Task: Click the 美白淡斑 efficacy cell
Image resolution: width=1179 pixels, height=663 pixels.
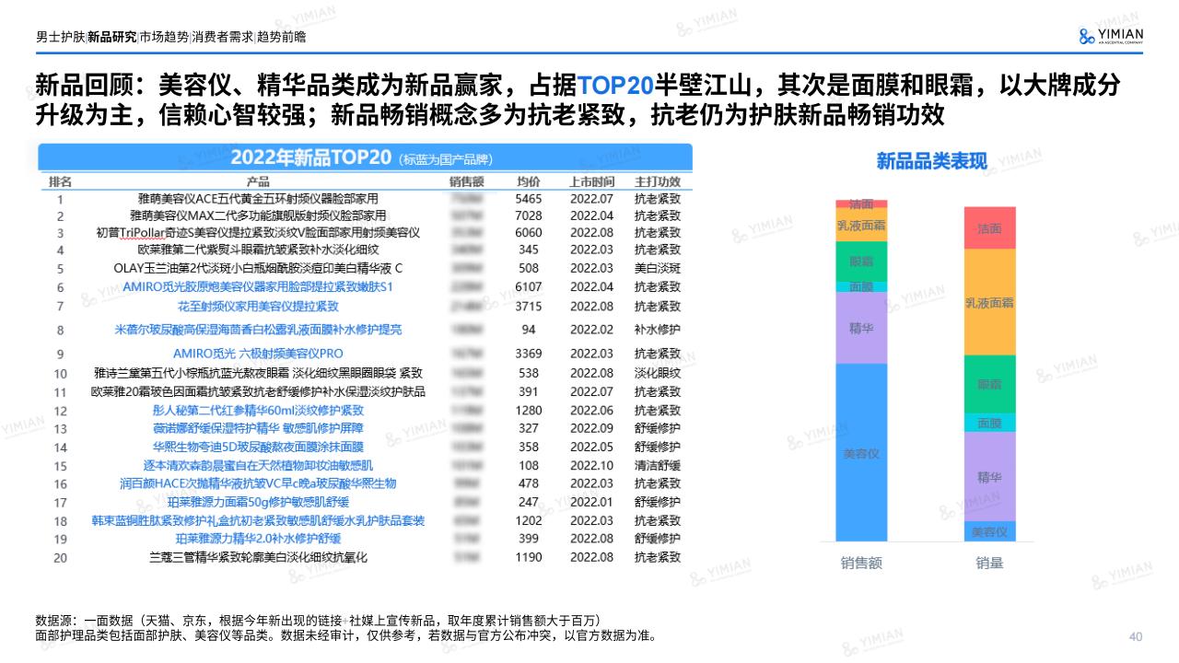Action: click(658, 269)
